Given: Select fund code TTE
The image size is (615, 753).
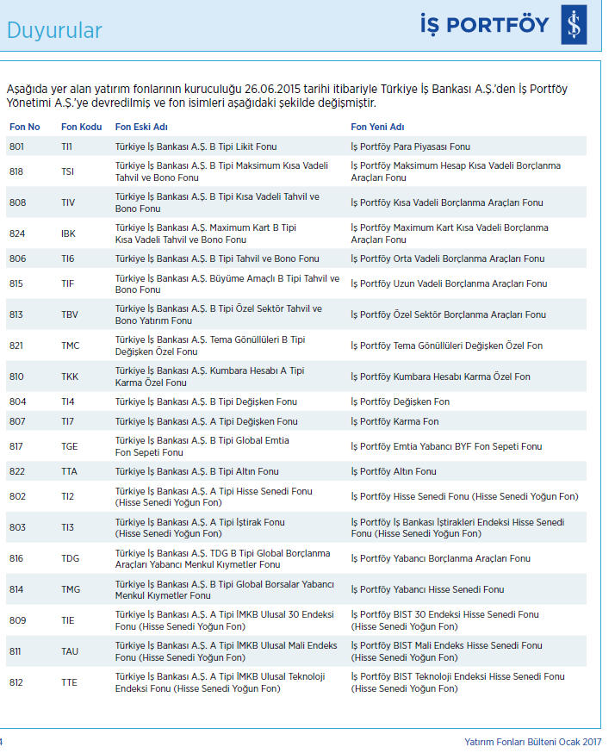Looking at the screenshot, I should point(69,682).
